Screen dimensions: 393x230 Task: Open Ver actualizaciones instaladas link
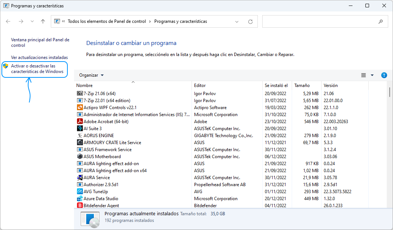tap(39, 57)
